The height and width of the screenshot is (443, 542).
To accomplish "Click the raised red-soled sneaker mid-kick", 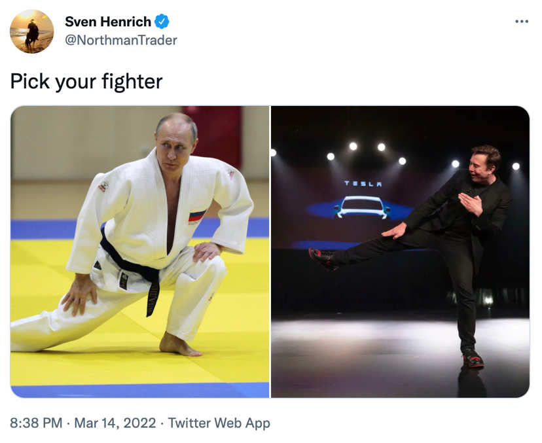I will pos(322,258).
